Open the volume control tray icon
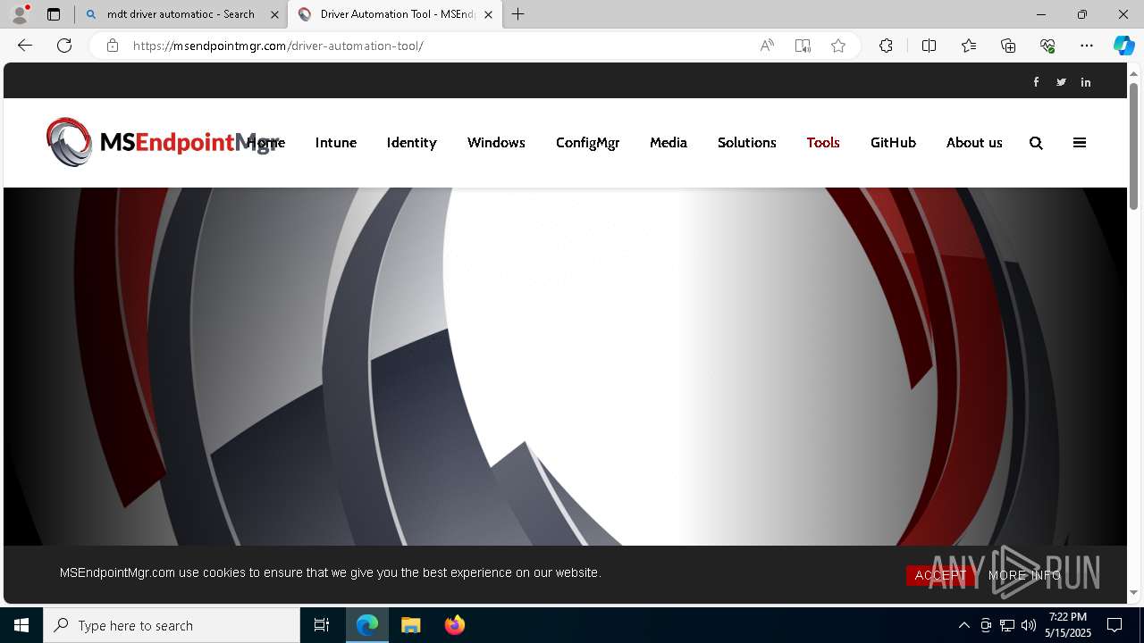This screenshot has width=1144, height=643. pyautogui.click(x=1029, y=625)
